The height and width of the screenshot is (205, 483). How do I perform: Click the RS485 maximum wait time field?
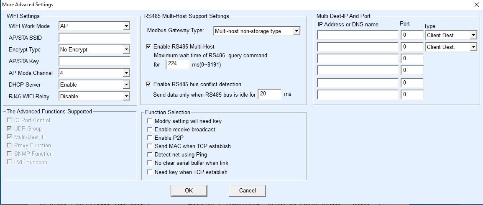177,64
